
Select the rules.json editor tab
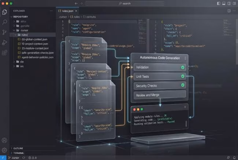67,11
